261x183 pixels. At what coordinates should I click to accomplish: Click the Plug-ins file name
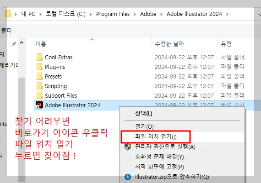tap(55, 67)
